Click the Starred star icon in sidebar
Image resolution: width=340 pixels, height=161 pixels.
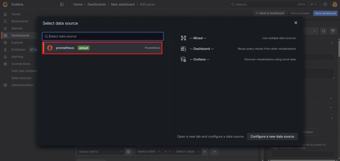point(5,29)
